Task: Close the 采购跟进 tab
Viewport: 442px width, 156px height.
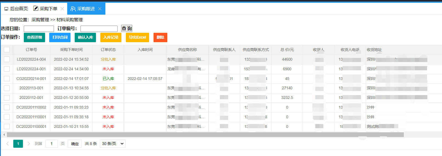Action: (100, 9)
